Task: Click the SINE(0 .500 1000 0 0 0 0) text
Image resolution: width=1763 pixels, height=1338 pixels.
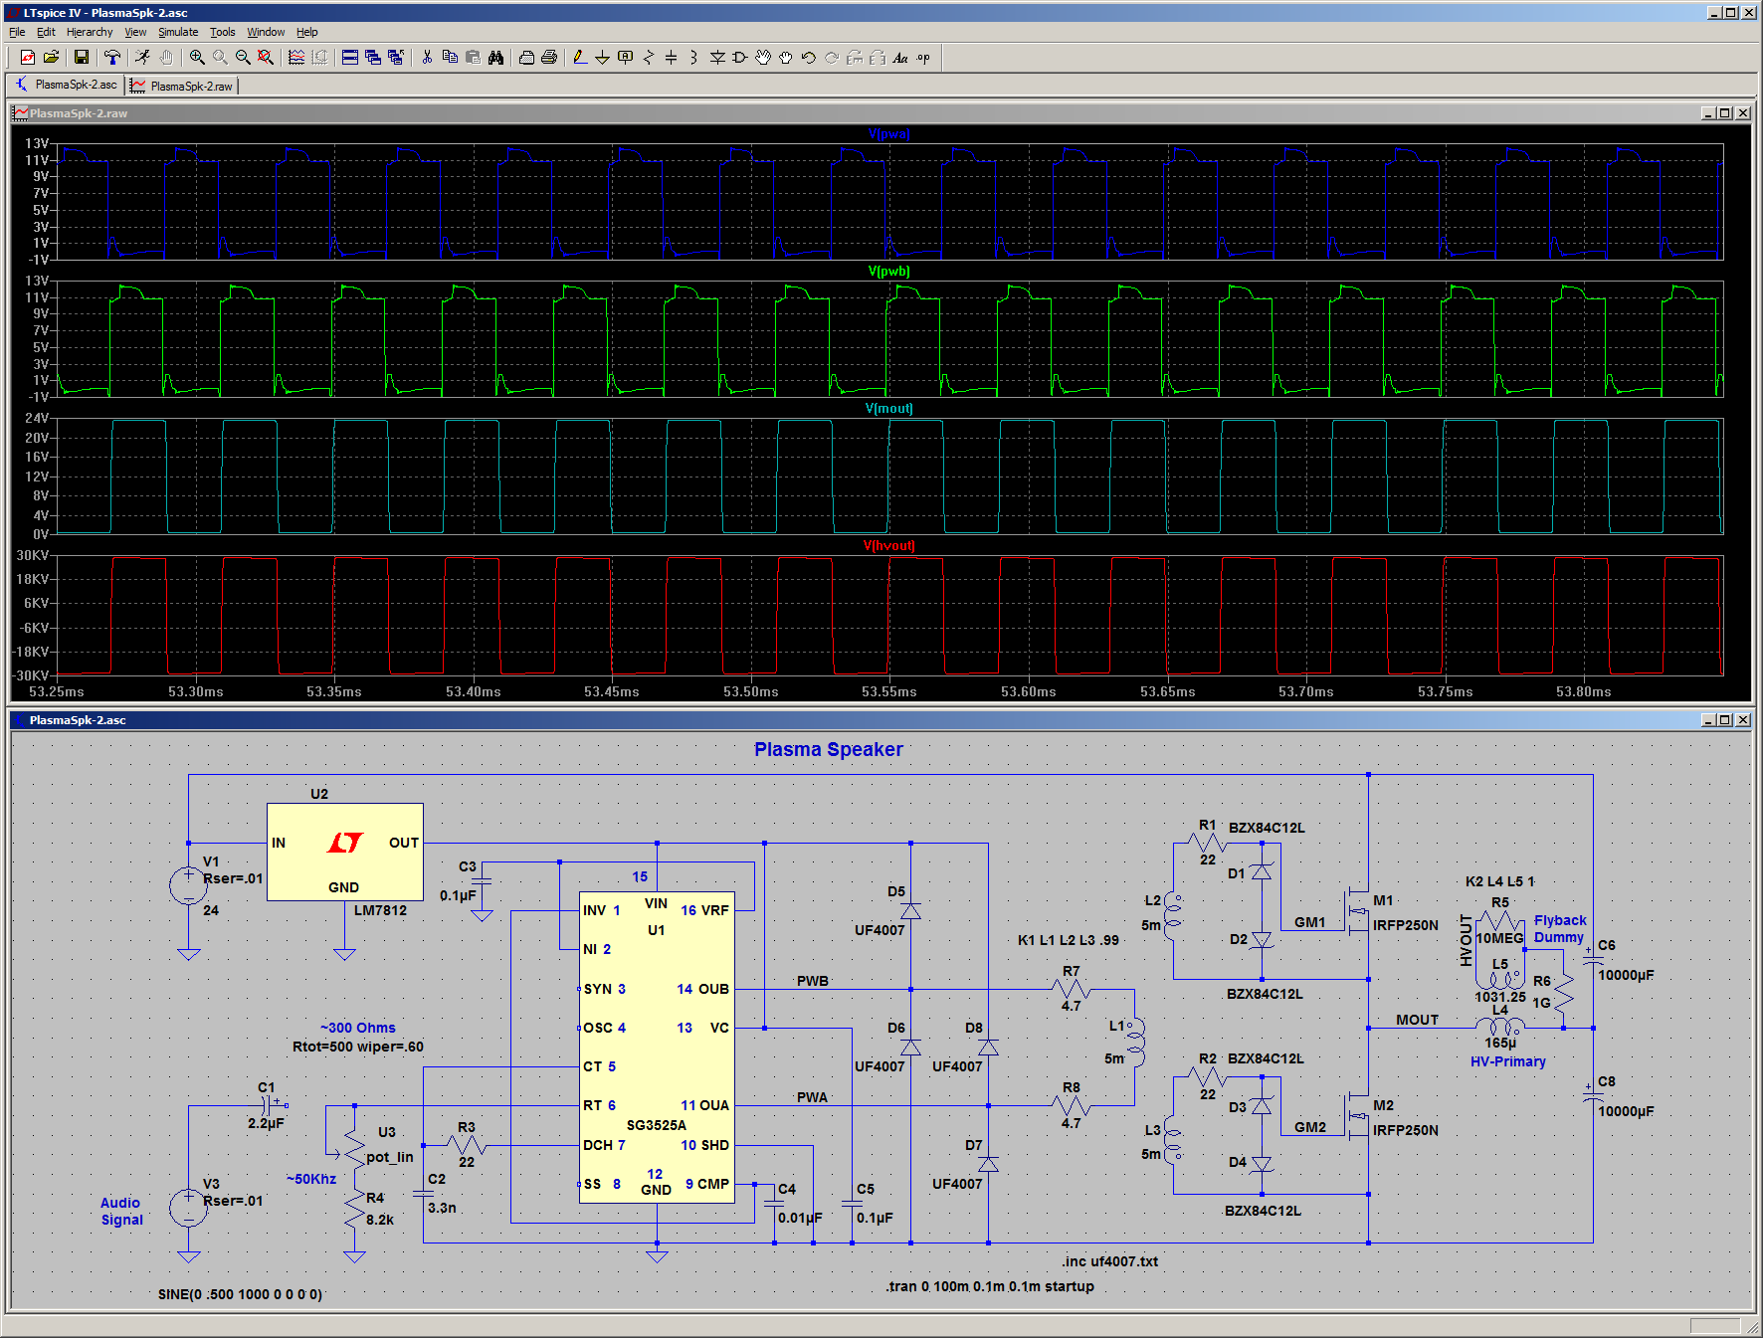Action: [240, 1294]
